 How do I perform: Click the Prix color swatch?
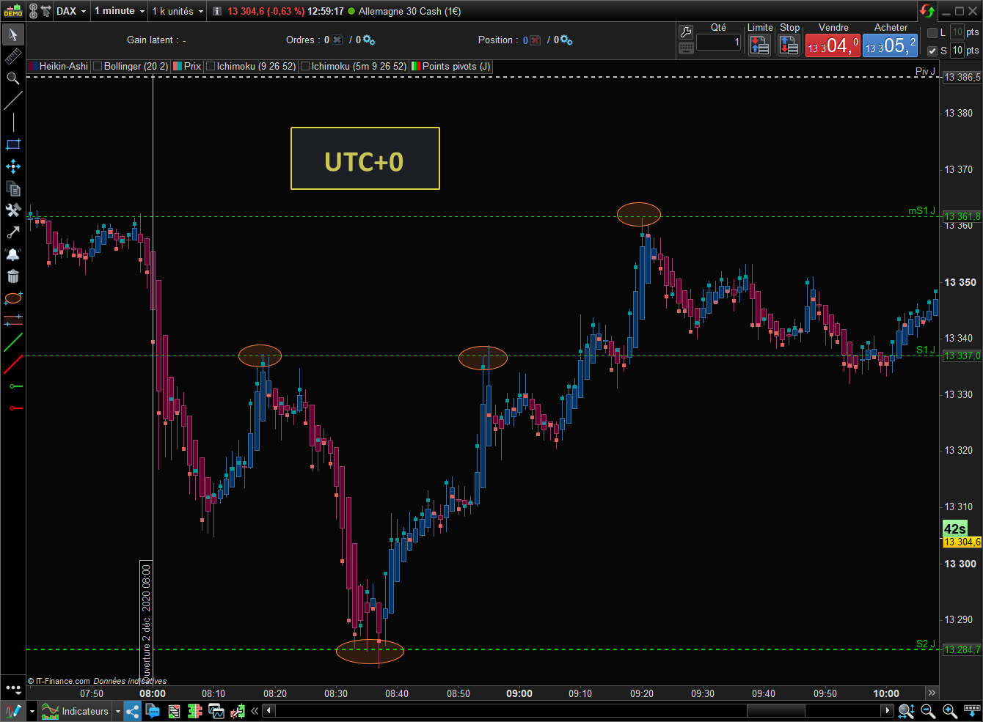[x=178, y=66]
